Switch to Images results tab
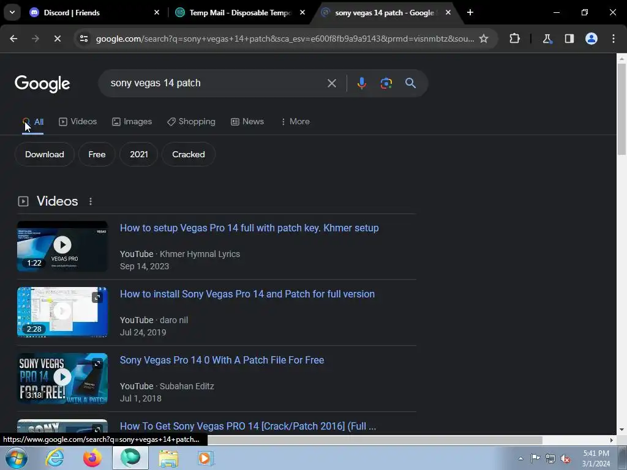The width and height of the screenshot is (627, 470). click(x=132, y=122)
